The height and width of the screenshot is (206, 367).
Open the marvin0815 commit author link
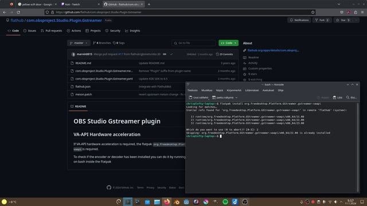pyautogui.click(x=84, y=54)
